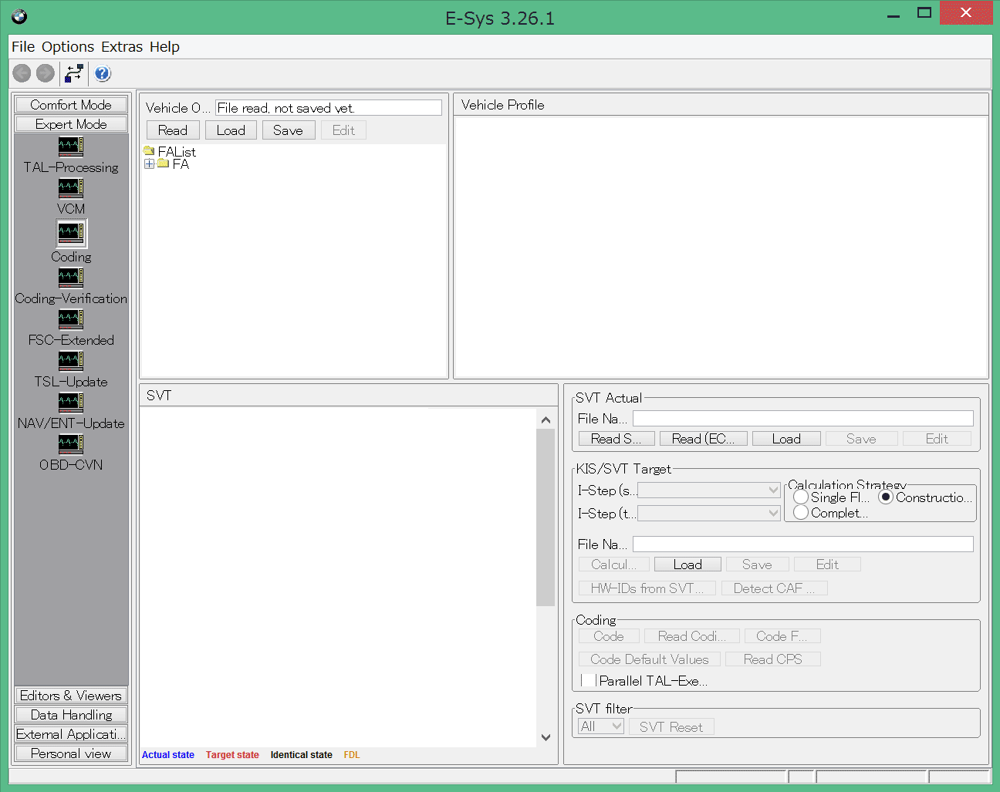Select Complet... calculation strategy radio

[801, 512]
